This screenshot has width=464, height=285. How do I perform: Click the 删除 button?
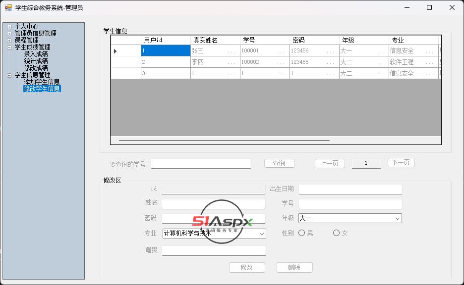point(294,267)
